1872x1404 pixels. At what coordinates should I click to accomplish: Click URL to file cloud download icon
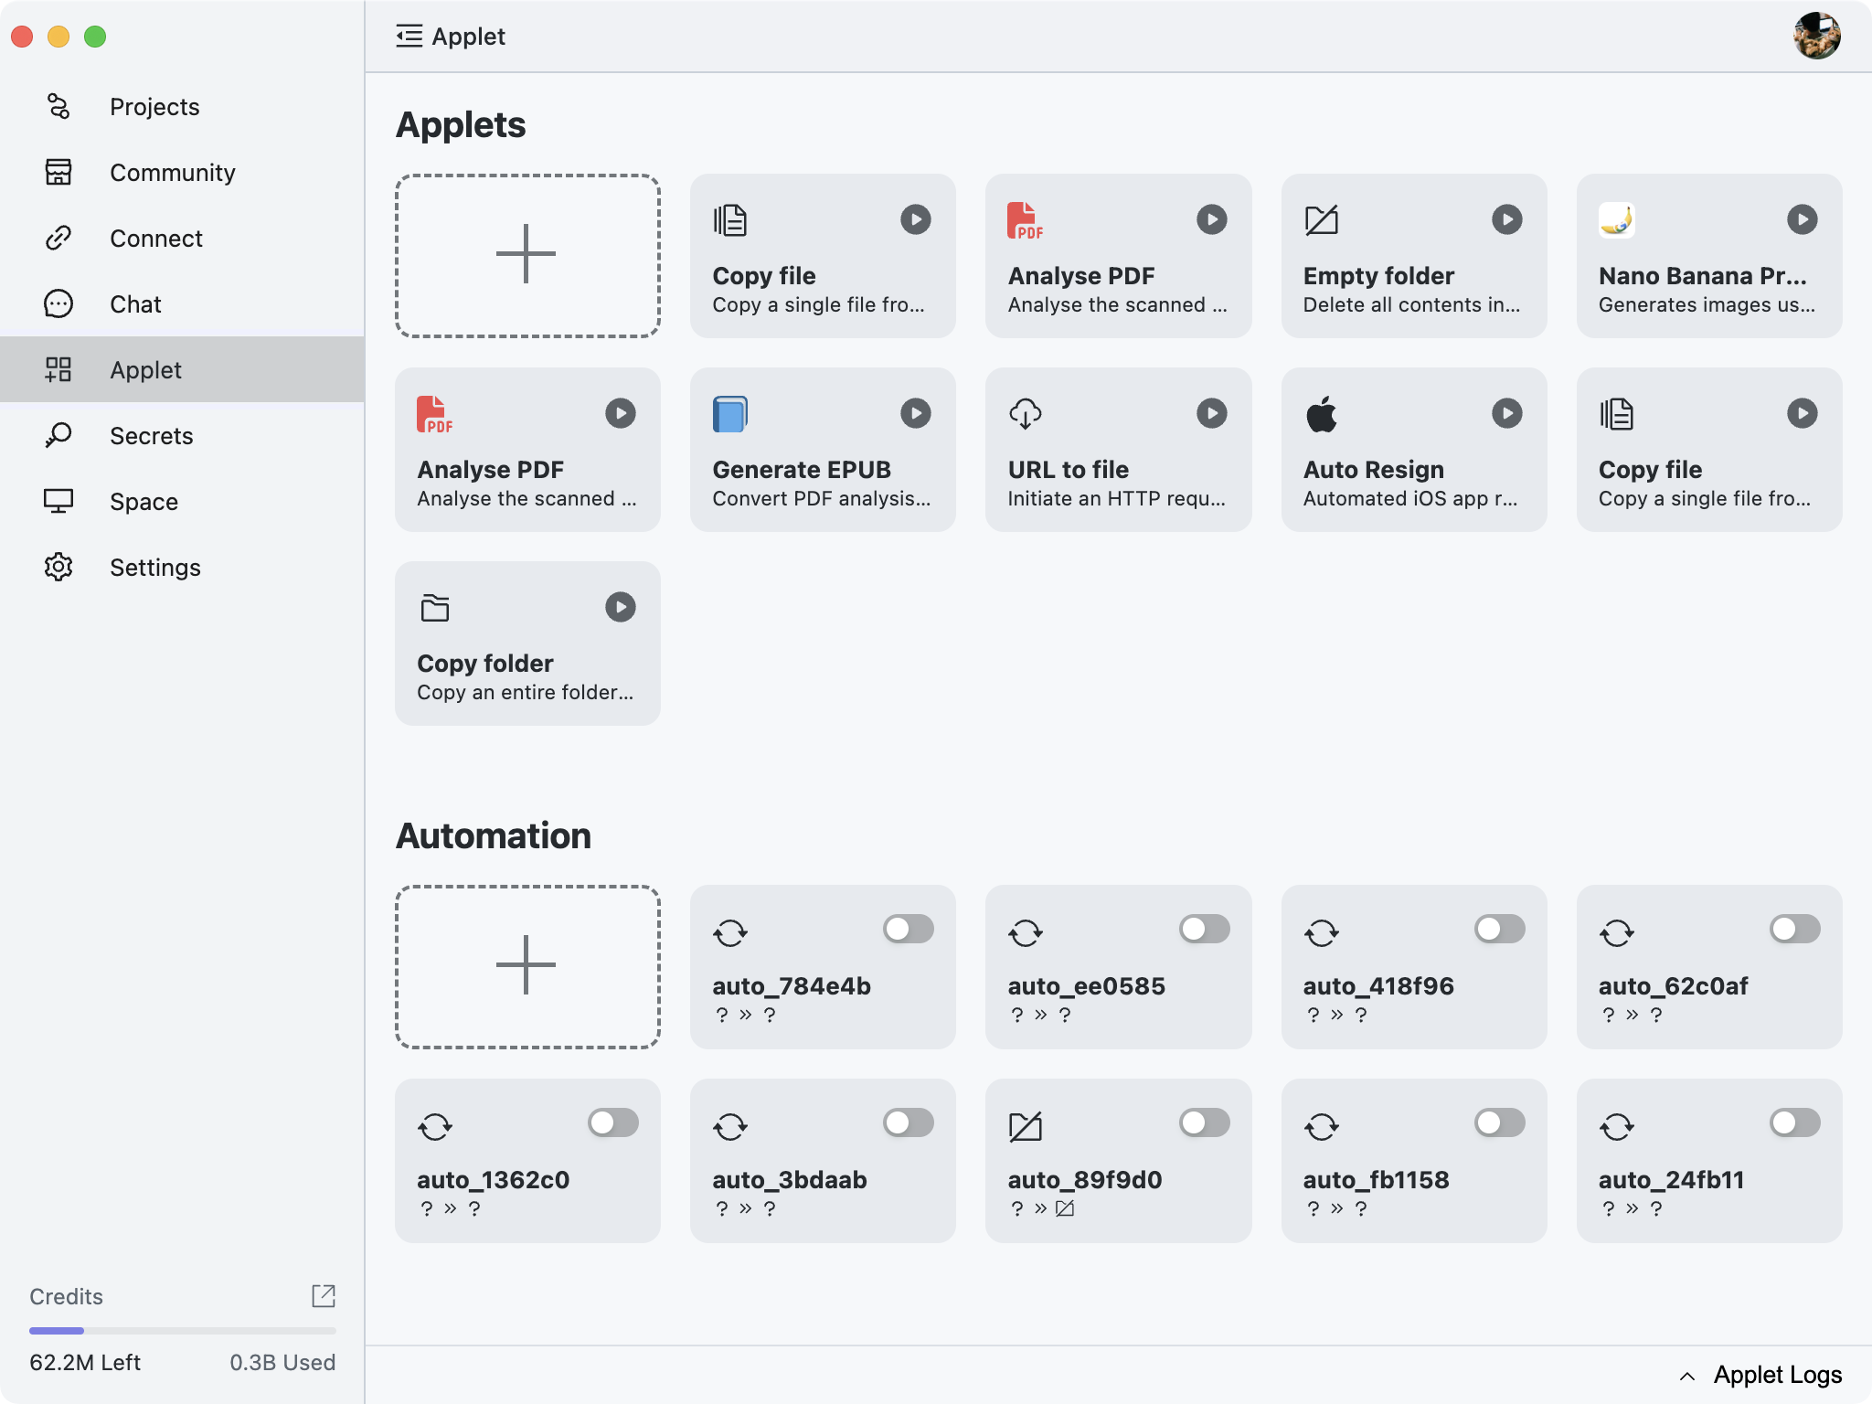click(1025, 414)
